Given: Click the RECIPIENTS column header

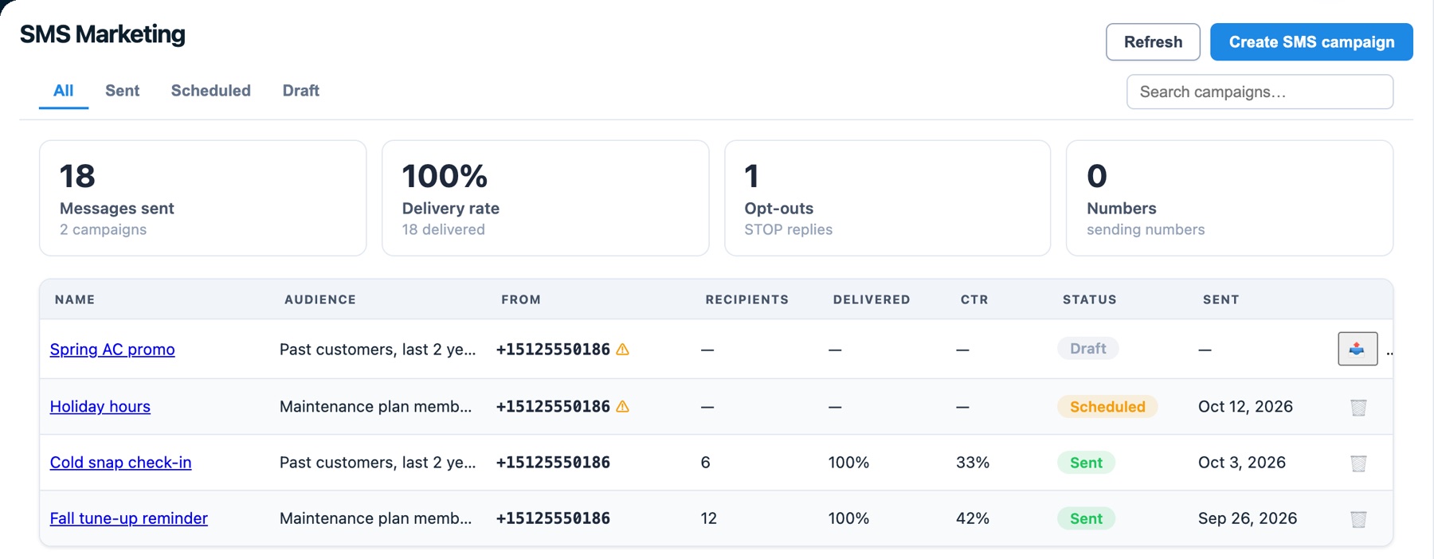Looking at the screenshot, I should [x=747, y=299].
